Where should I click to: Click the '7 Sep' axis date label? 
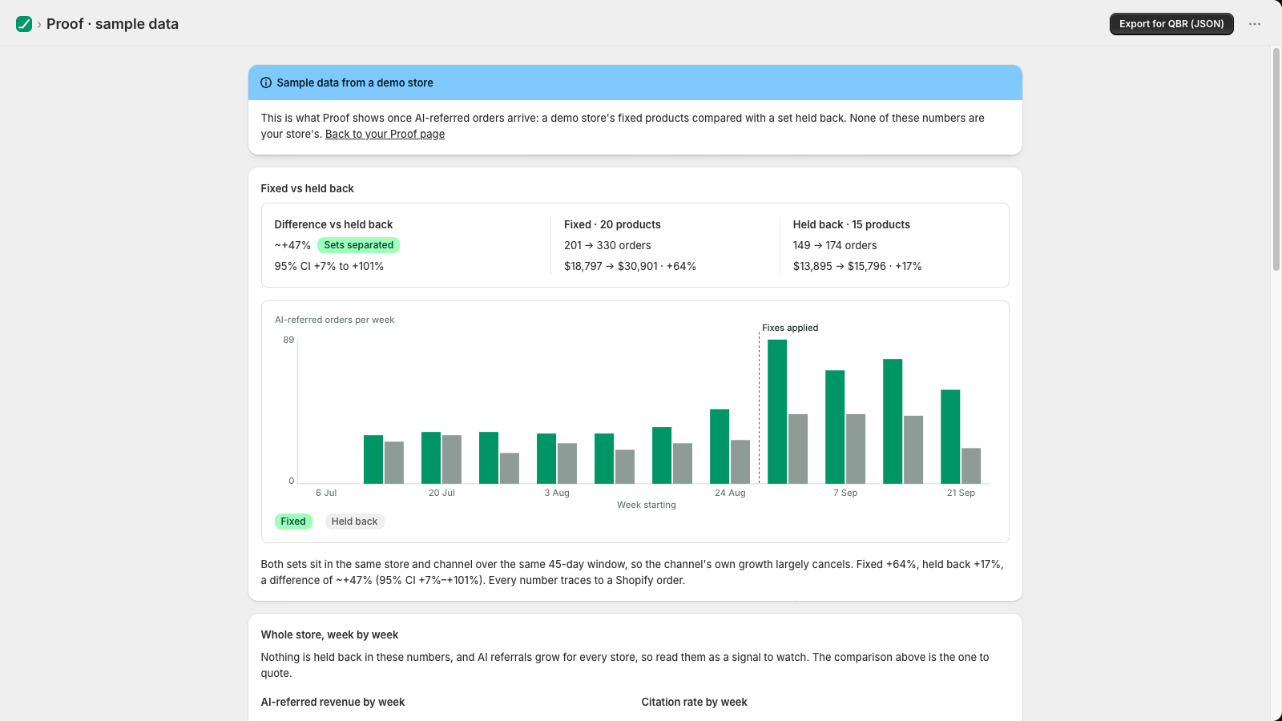(845, 493)
